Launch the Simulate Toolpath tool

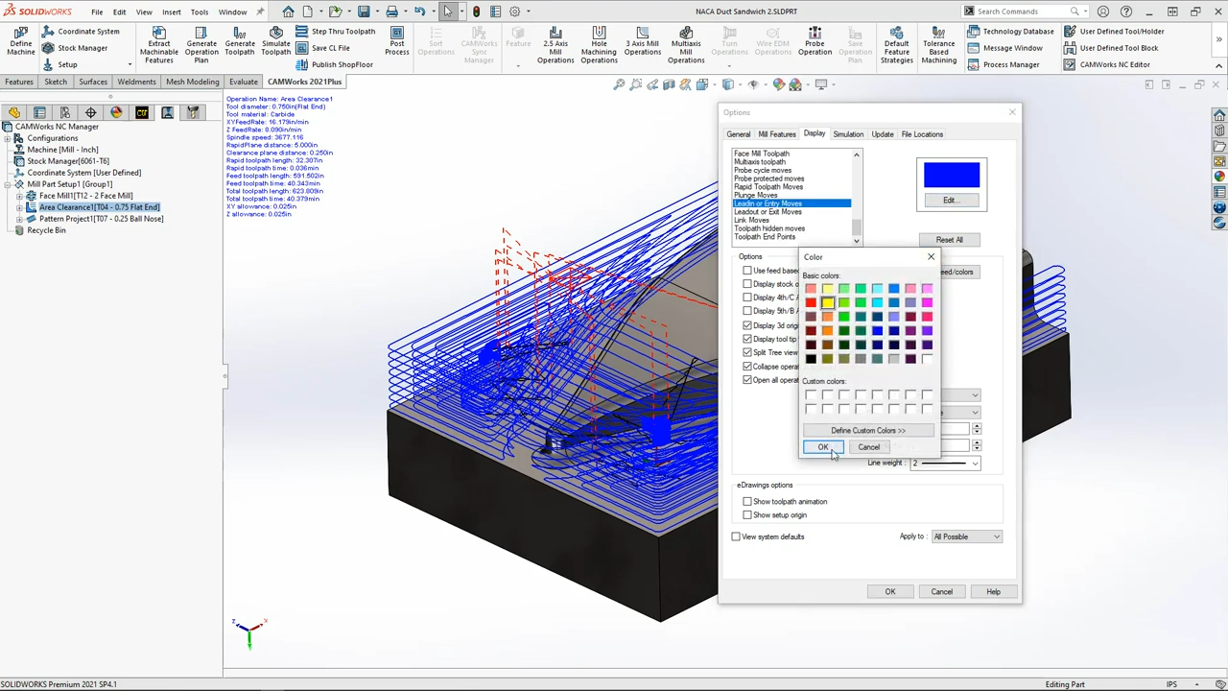coord(275,43)
